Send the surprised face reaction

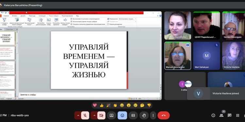click(x=129, y=105)
